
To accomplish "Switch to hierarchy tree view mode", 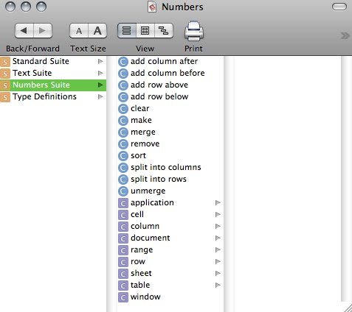I will point(164,31).
